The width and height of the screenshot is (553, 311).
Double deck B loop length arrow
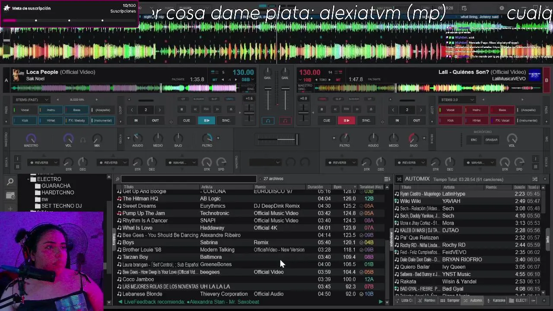[x=421, y=110]
